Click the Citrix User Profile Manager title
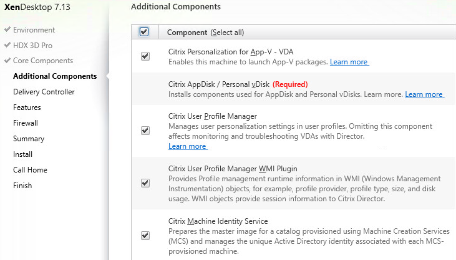 [213, 116]
